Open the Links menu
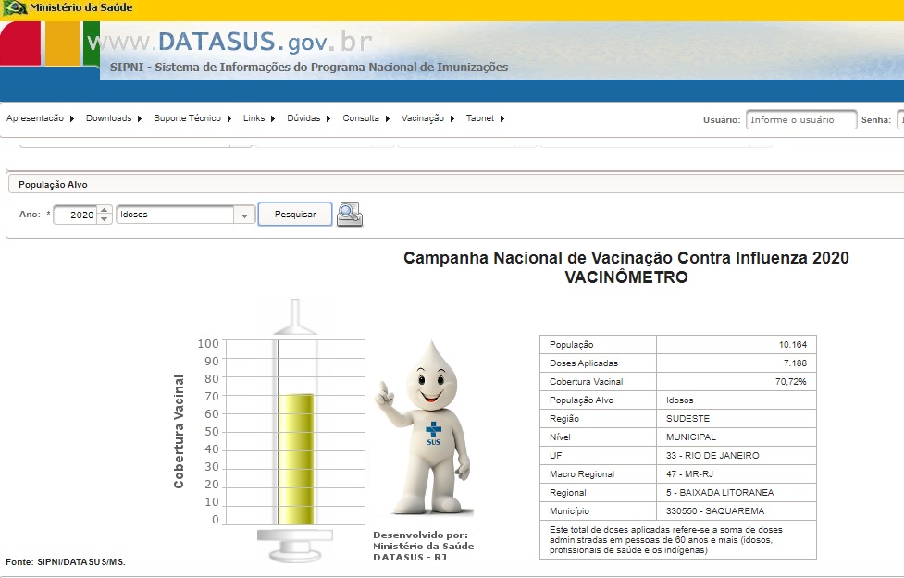The image size is (904, 578). click(x=259, y=118)
